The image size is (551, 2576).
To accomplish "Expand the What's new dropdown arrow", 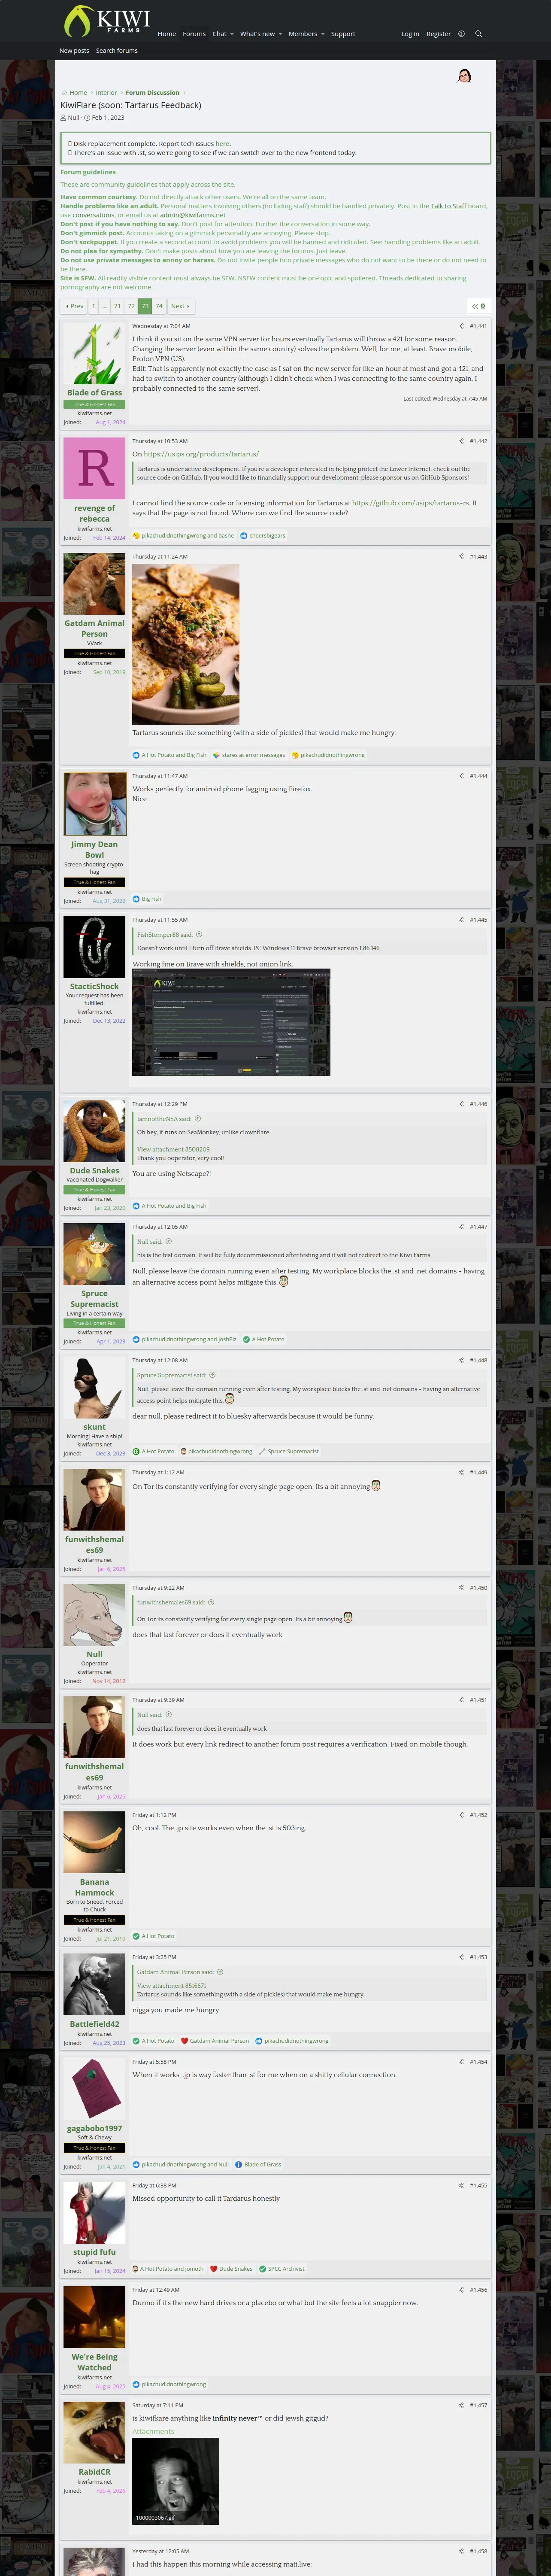I will [280, 34].
